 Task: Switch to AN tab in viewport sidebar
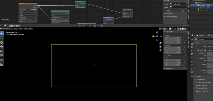pyautogui.click(x=188, y=46)
